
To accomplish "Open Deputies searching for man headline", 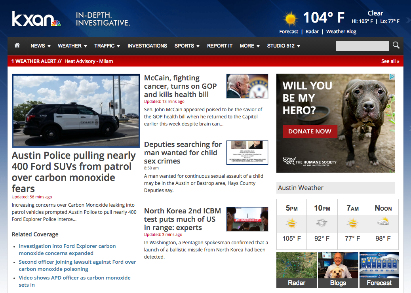I will tap(183, 152).
